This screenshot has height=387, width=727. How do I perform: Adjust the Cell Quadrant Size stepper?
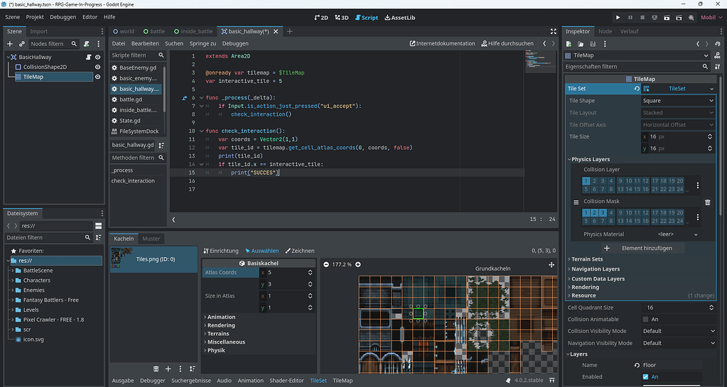(x=711, y=307)
